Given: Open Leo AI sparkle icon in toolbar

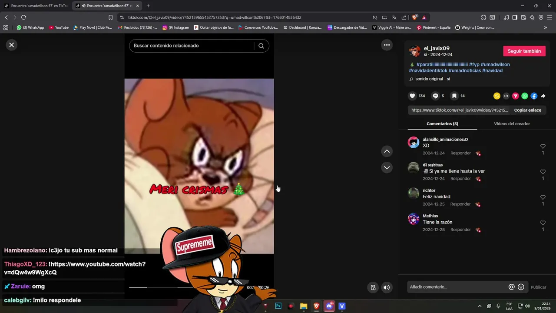Looking at the screenshot, I should point(532,17).
